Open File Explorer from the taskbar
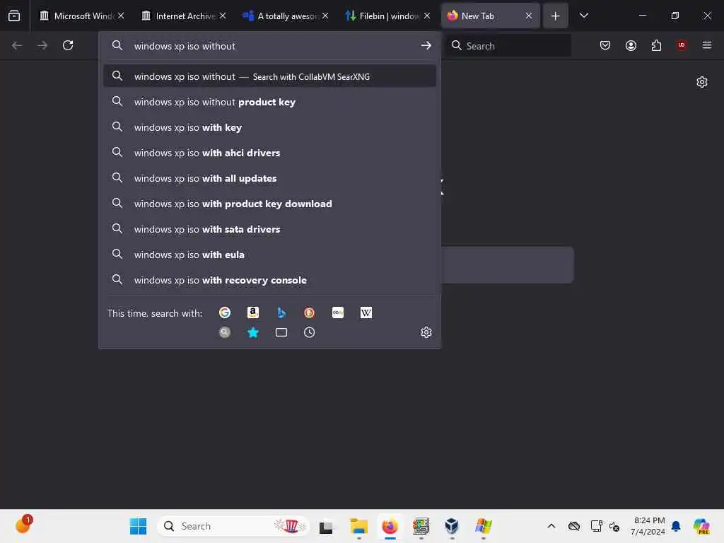 pos(358,526)
